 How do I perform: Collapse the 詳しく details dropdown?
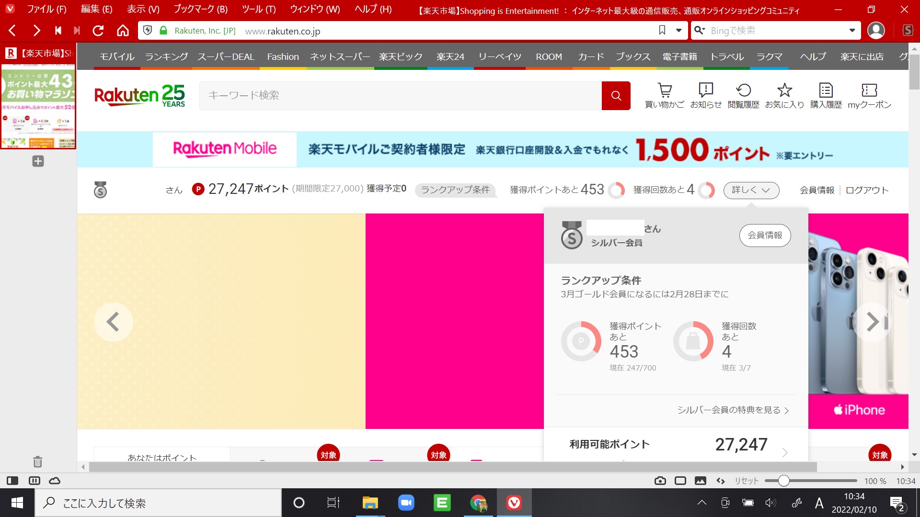pyautogui.click(x=751, y=190)
